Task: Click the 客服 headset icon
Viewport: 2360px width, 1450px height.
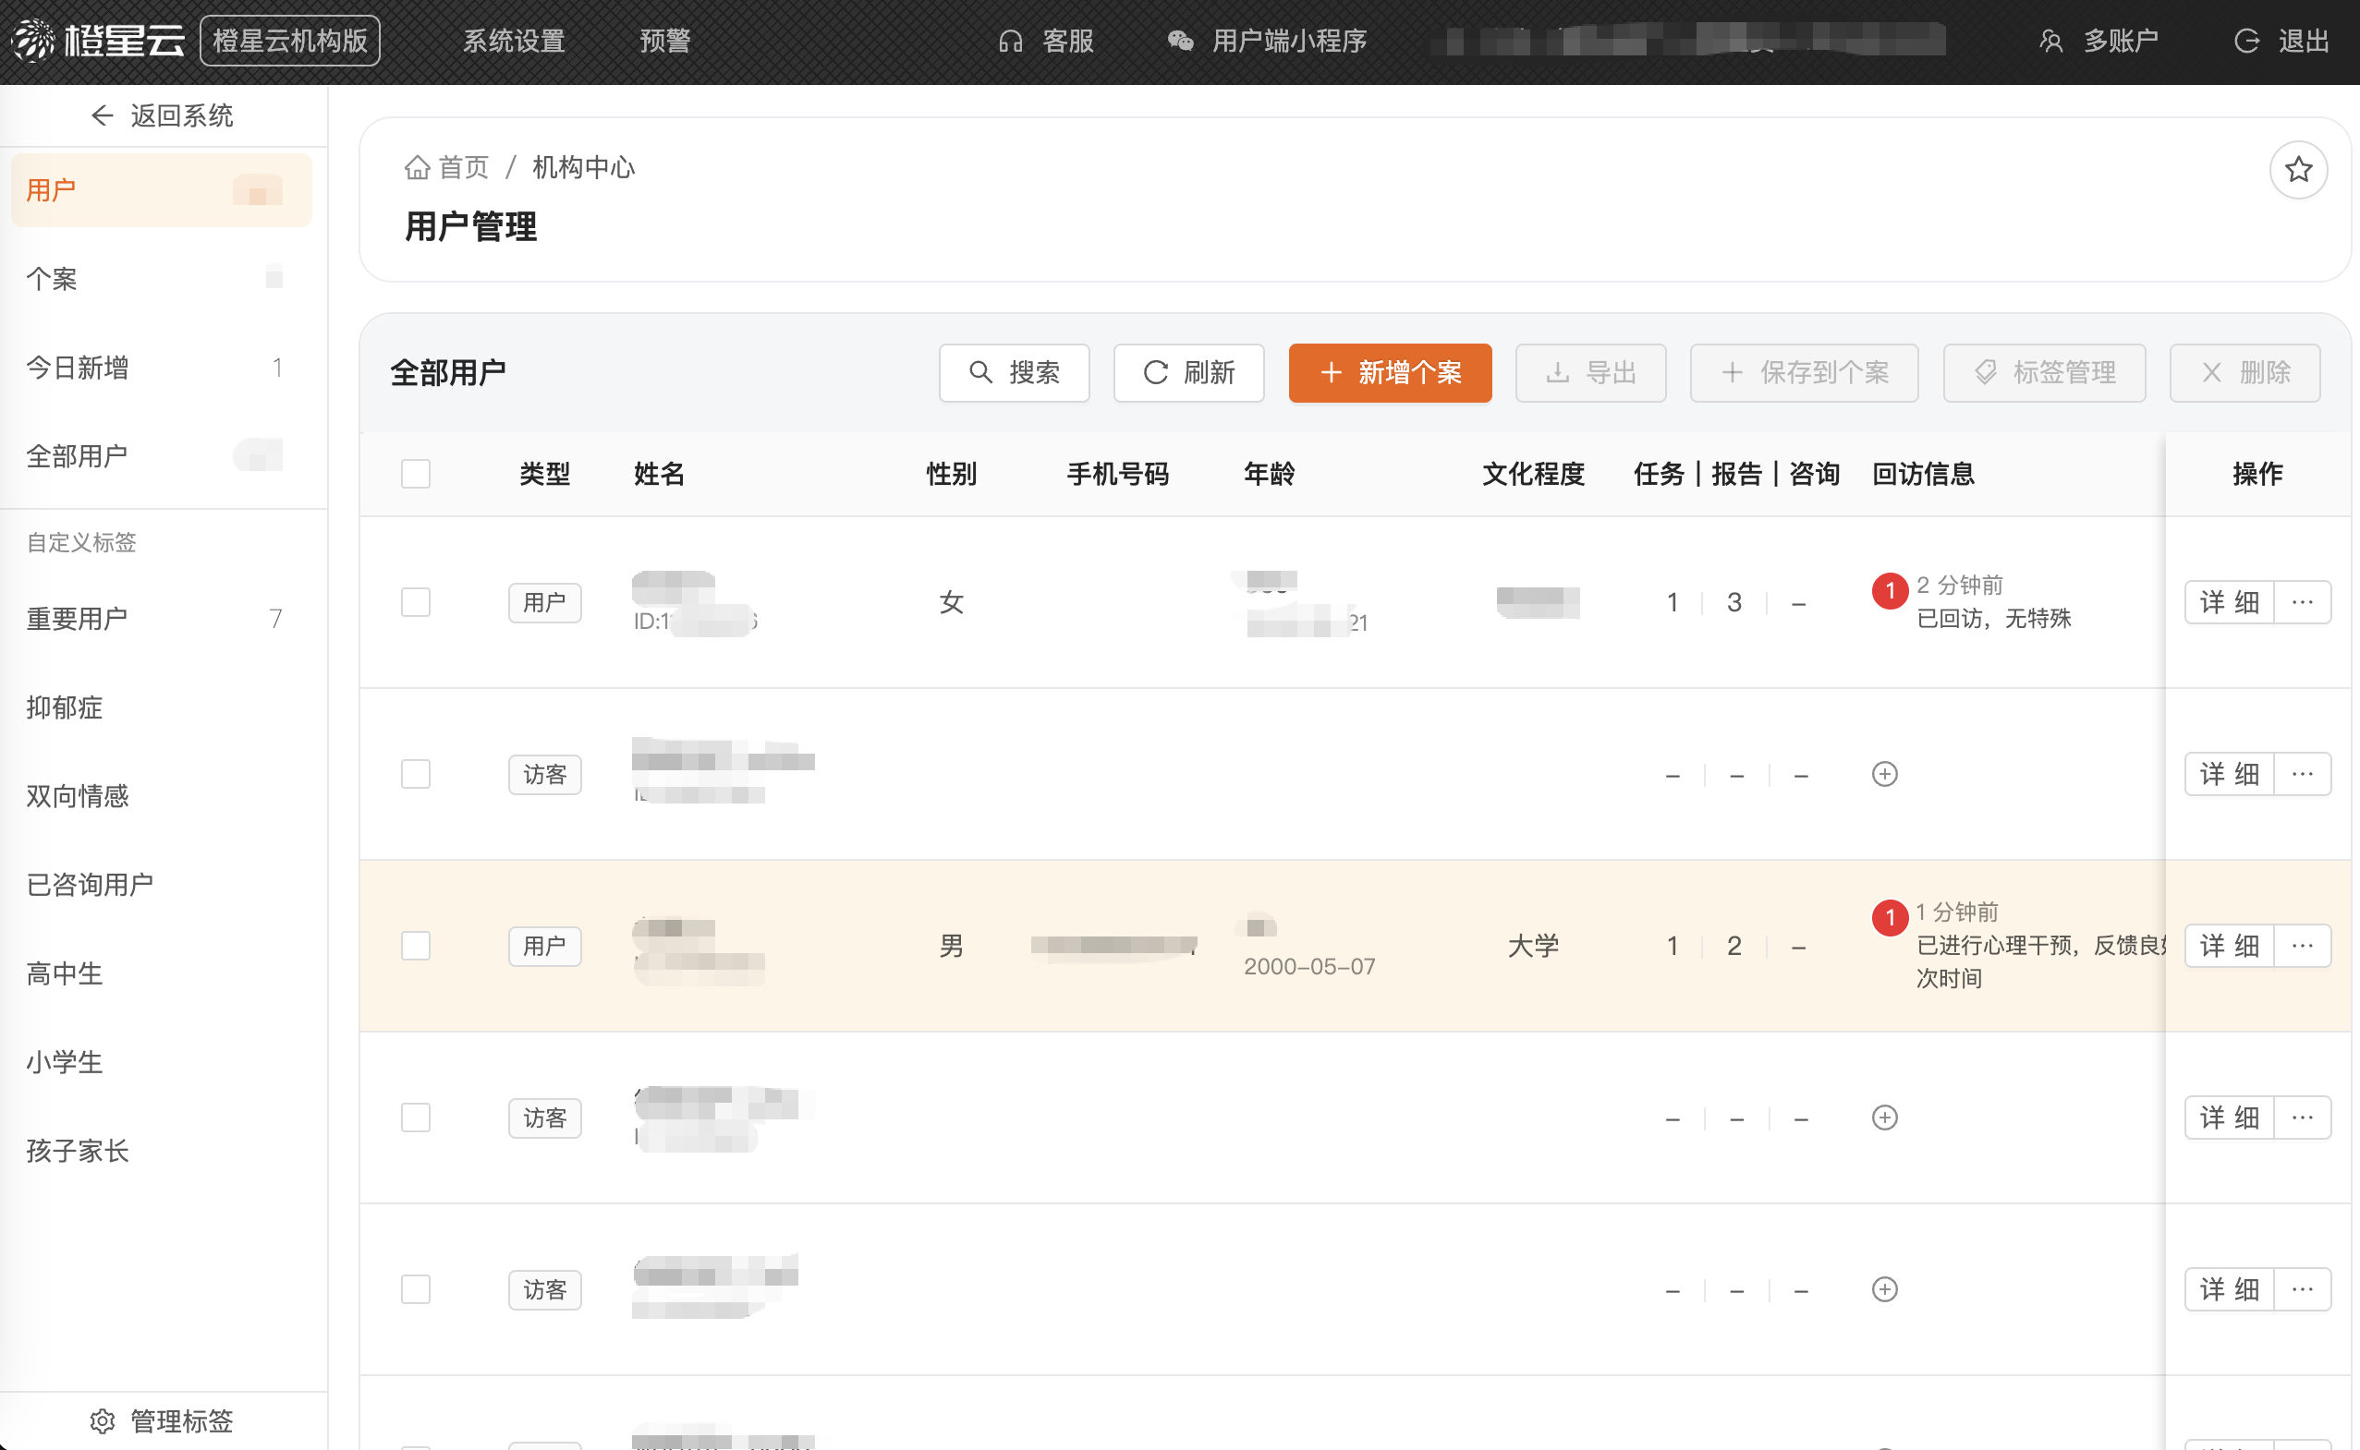Action: pos(1010,42)
